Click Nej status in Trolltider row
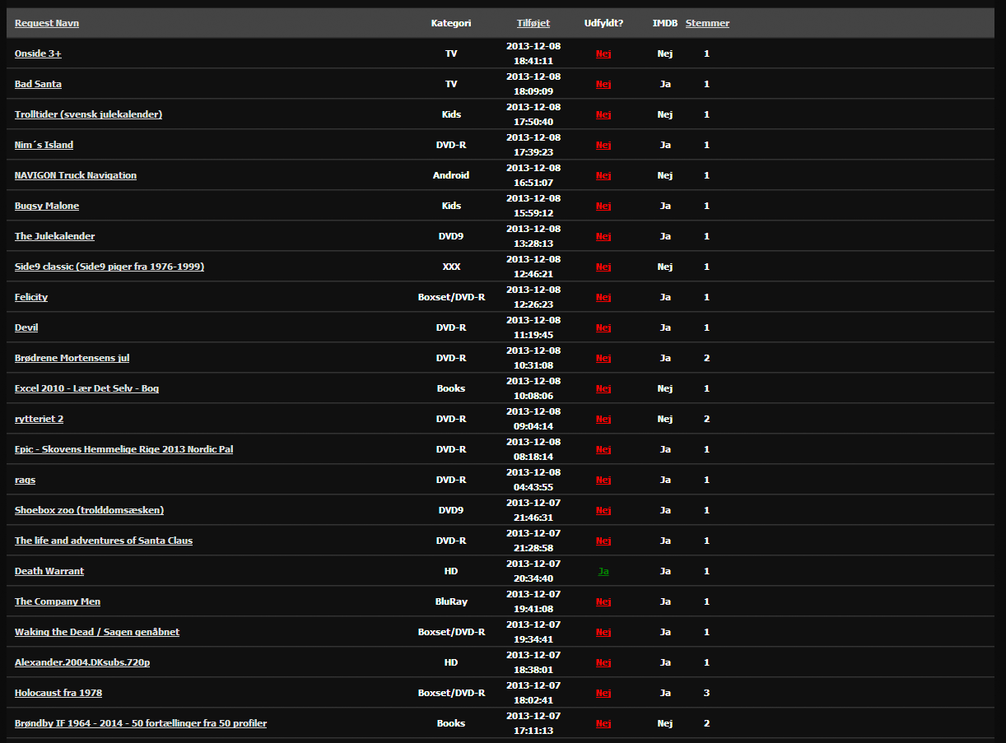Image resolution: width=1006 pixels, height=743 pixels. (603, 114)
